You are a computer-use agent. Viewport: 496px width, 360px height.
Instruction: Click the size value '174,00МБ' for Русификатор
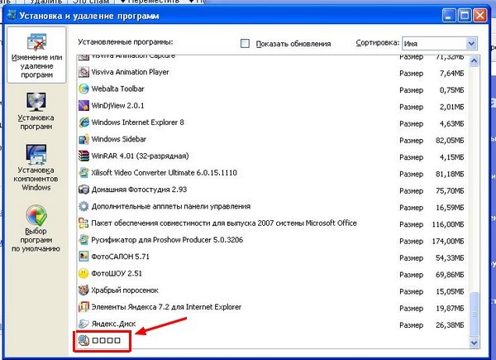tap(448, 241)
